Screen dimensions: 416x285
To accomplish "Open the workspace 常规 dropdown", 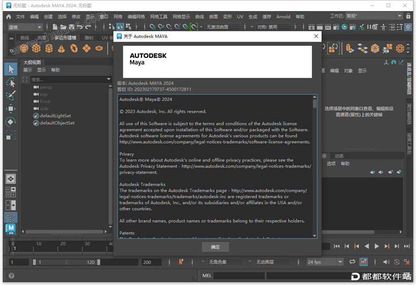I will coord(374,16).
